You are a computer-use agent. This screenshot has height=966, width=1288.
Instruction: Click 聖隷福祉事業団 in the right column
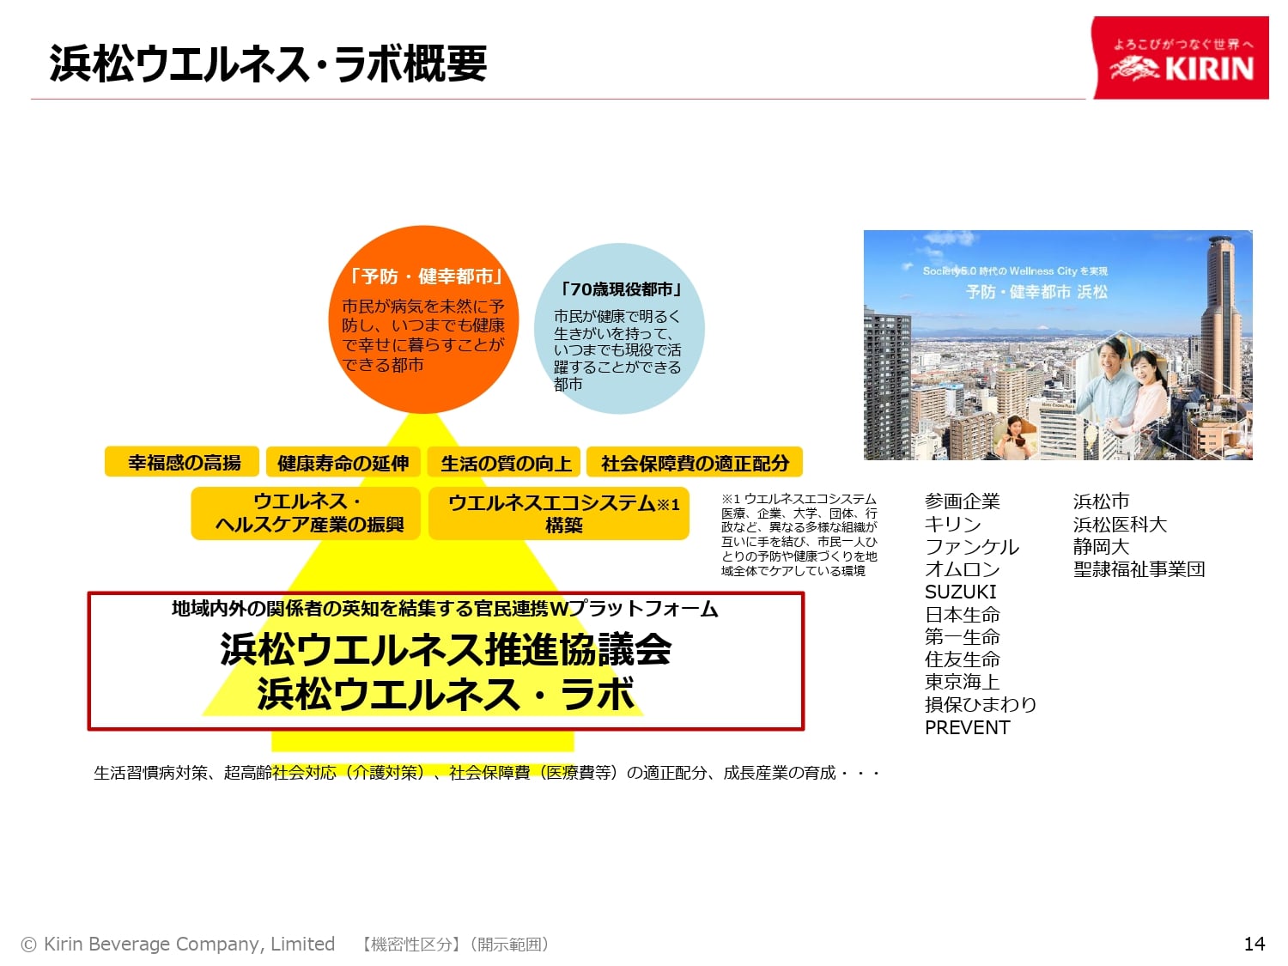(1139, 568)
